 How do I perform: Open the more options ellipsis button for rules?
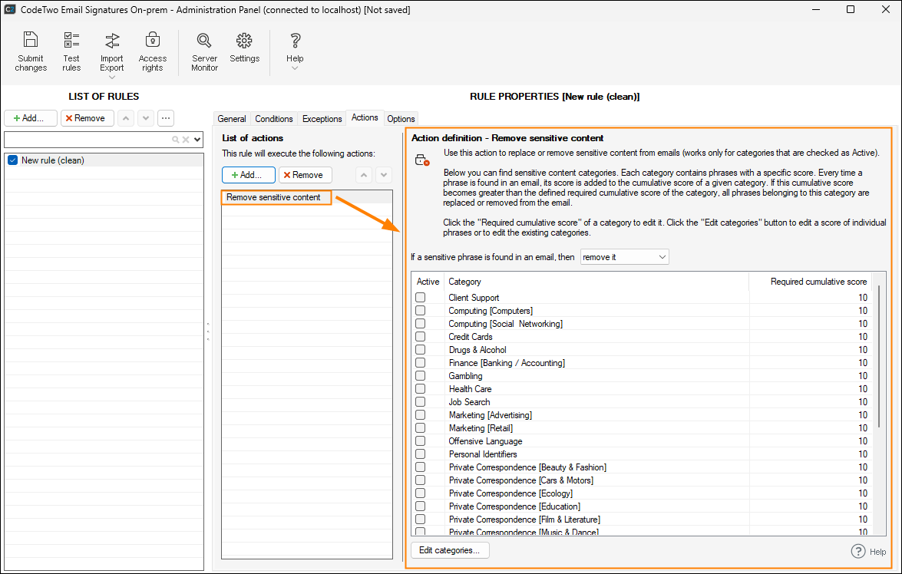[165, 118]
